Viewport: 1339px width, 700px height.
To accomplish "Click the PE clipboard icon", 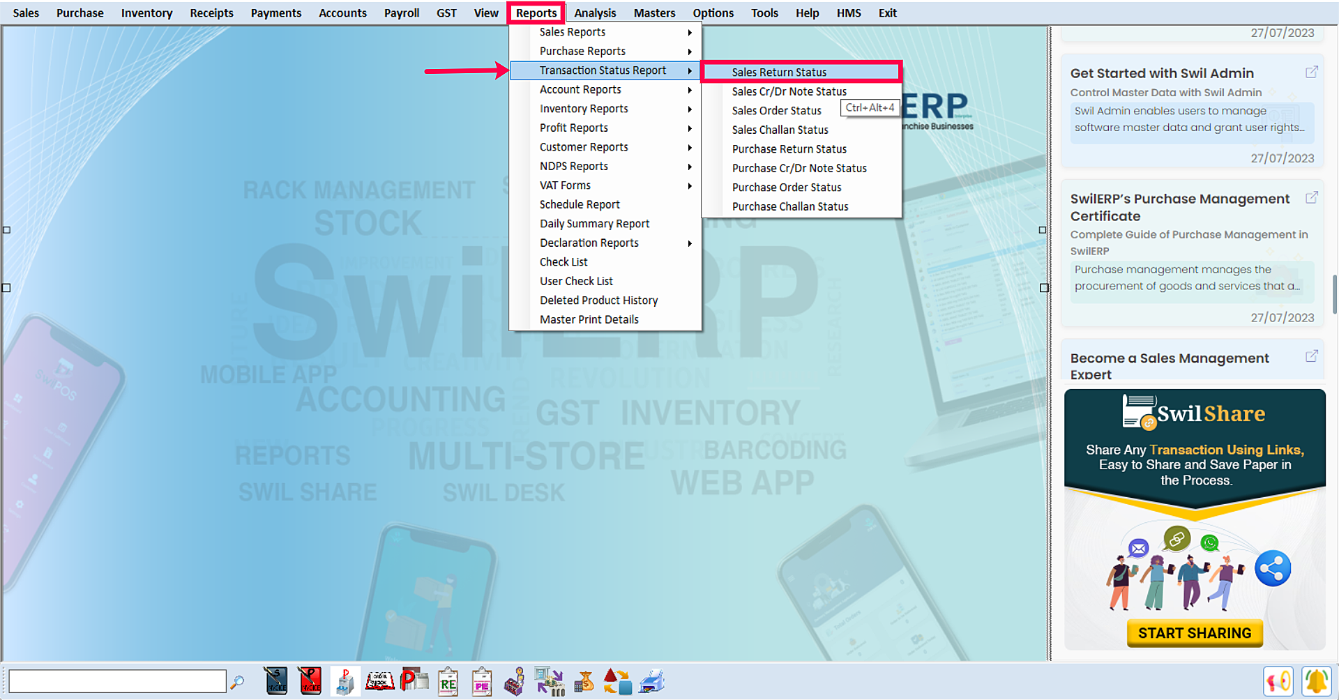I will 482,682.
